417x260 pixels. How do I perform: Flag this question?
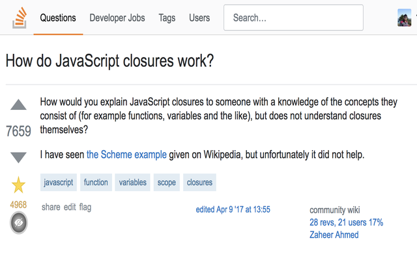point(85,207)
